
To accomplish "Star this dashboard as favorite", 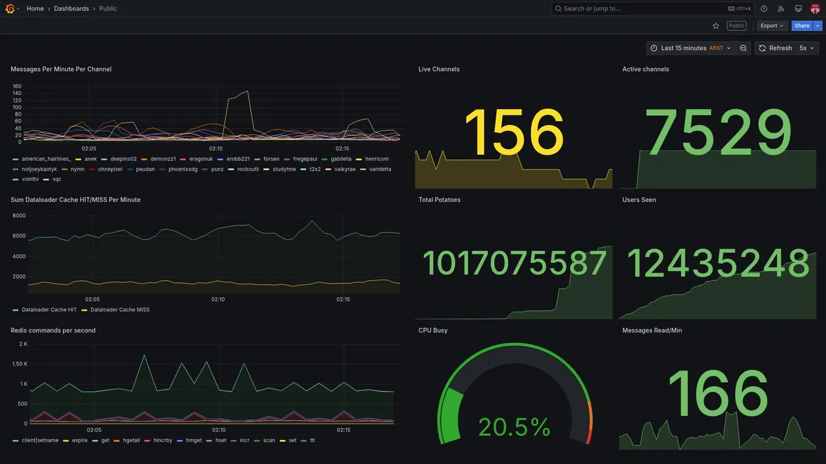I will point(716,26).
